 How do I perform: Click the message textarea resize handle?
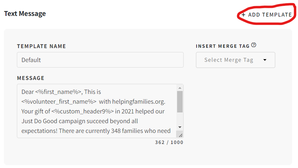(x=180, y=135)
